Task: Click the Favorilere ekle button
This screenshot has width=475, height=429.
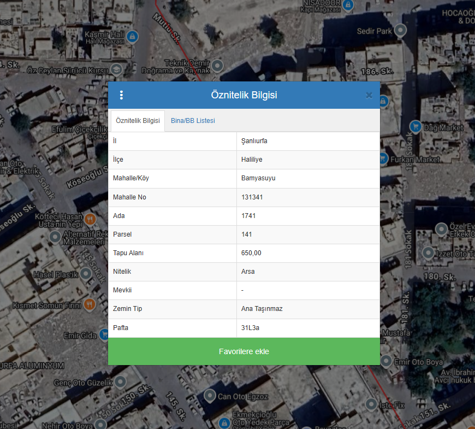Action: (244, 351)
